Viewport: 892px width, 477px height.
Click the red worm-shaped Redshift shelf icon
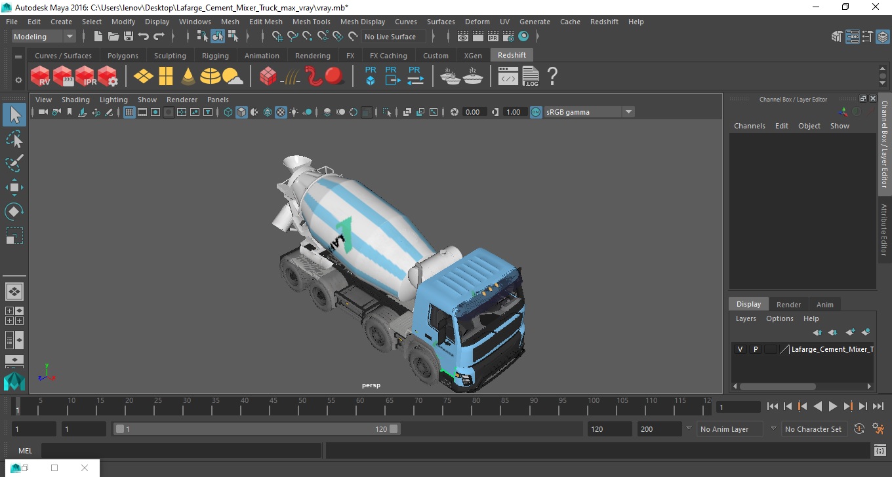point(314,76)
